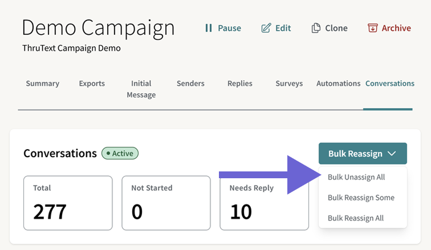Click the Edit pencil icon
This screenshot has height=250, width=431.
[x=266, y=28]
